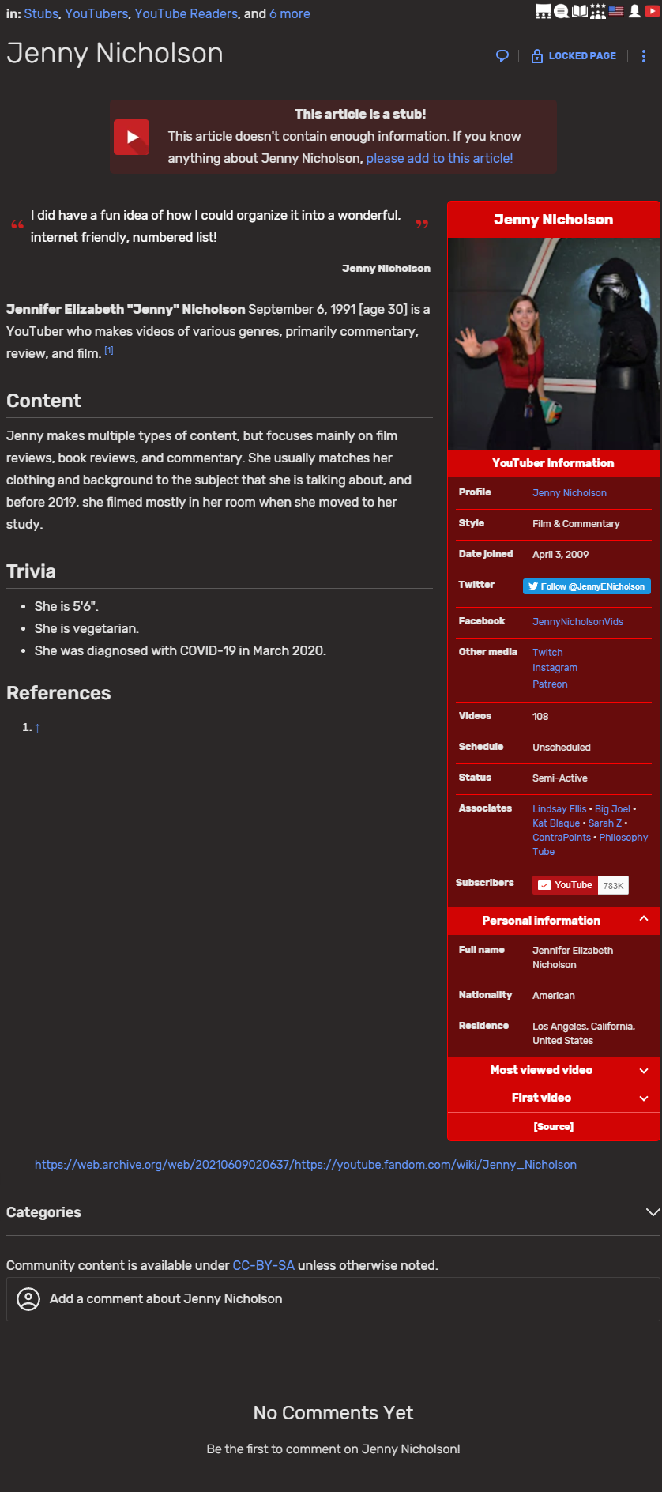Click the red play icon in stub notice
Viewport: 662px width, 1492px height.
click(x=132, y=137)
